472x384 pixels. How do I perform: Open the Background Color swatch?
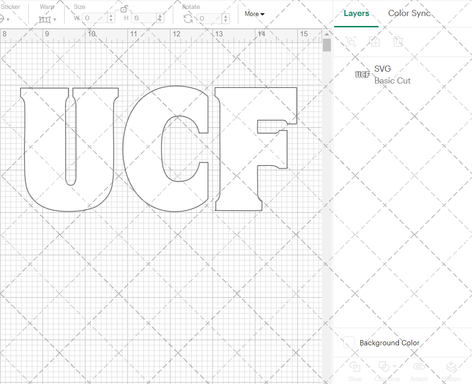[x=349, y=342]
